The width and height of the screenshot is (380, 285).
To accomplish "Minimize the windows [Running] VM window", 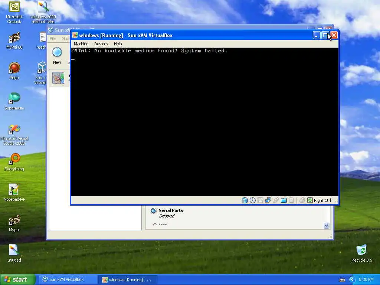I will [316, 35].
